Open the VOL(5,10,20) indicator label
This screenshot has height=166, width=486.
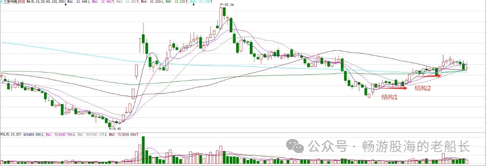click(11, 134)
